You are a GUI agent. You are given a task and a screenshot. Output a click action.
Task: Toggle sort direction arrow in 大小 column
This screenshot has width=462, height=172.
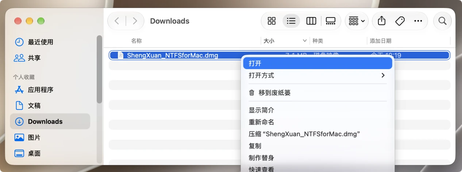pyautogui.click(x=305, y=41)
